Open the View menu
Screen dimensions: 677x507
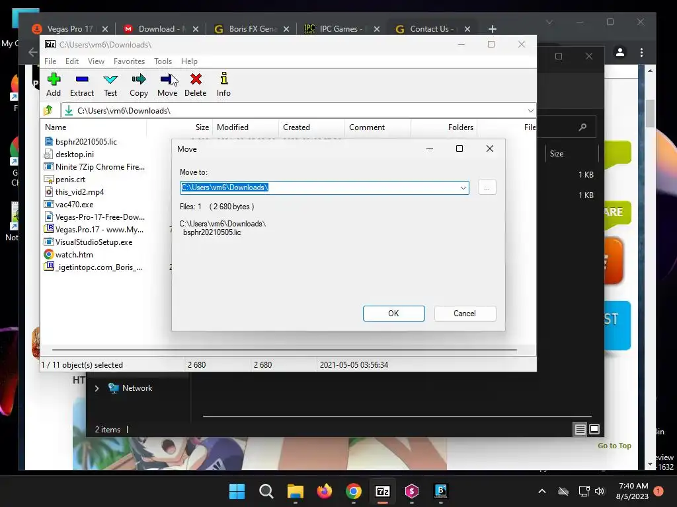pos(96,61)
